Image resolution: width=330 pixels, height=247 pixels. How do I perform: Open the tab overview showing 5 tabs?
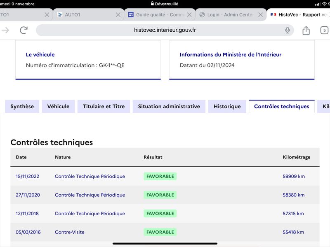pos(324,30)
